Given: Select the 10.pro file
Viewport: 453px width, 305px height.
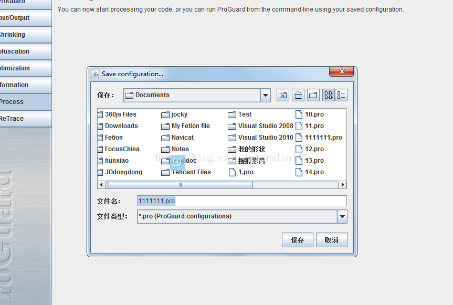Looking at the screenshot, I should point(310,114).
